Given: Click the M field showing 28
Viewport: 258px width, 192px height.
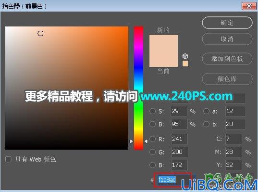Looking at the screenshot, I should pyautogui.click(x=233, y=152).
